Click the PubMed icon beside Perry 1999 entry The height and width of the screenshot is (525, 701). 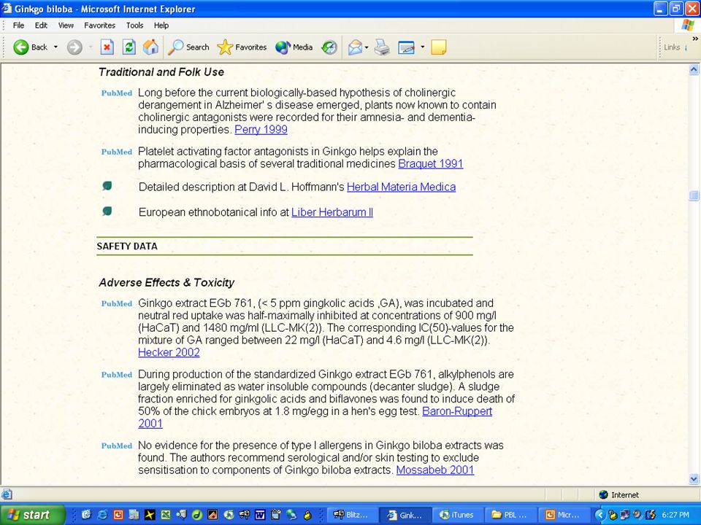(117, 93)
